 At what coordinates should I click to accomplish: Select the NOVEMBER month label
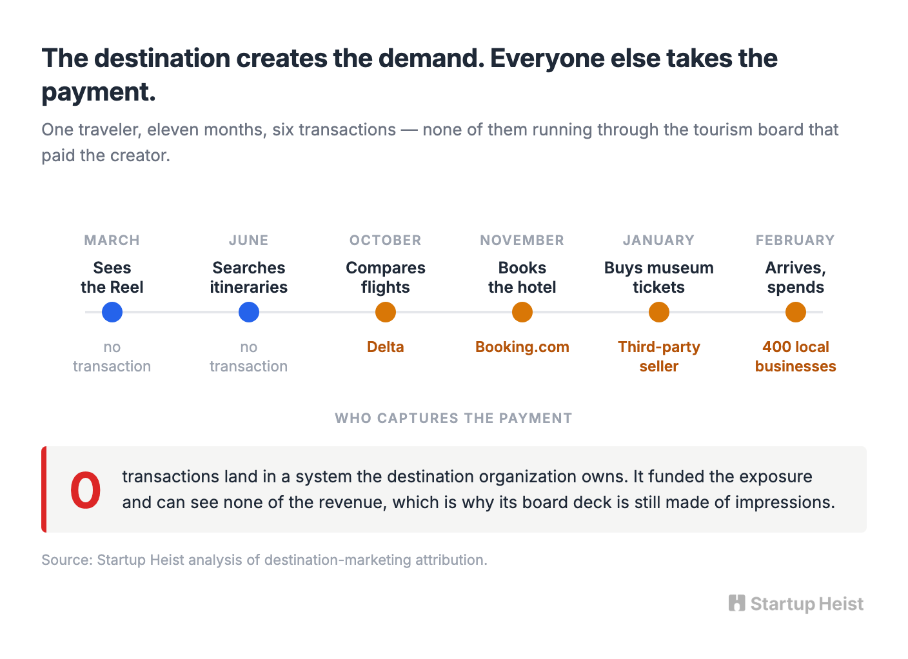[522, 241]
